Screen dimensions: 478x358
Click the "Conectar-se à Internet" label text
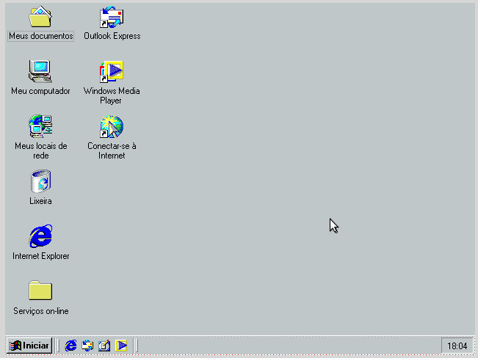(112, 151)
